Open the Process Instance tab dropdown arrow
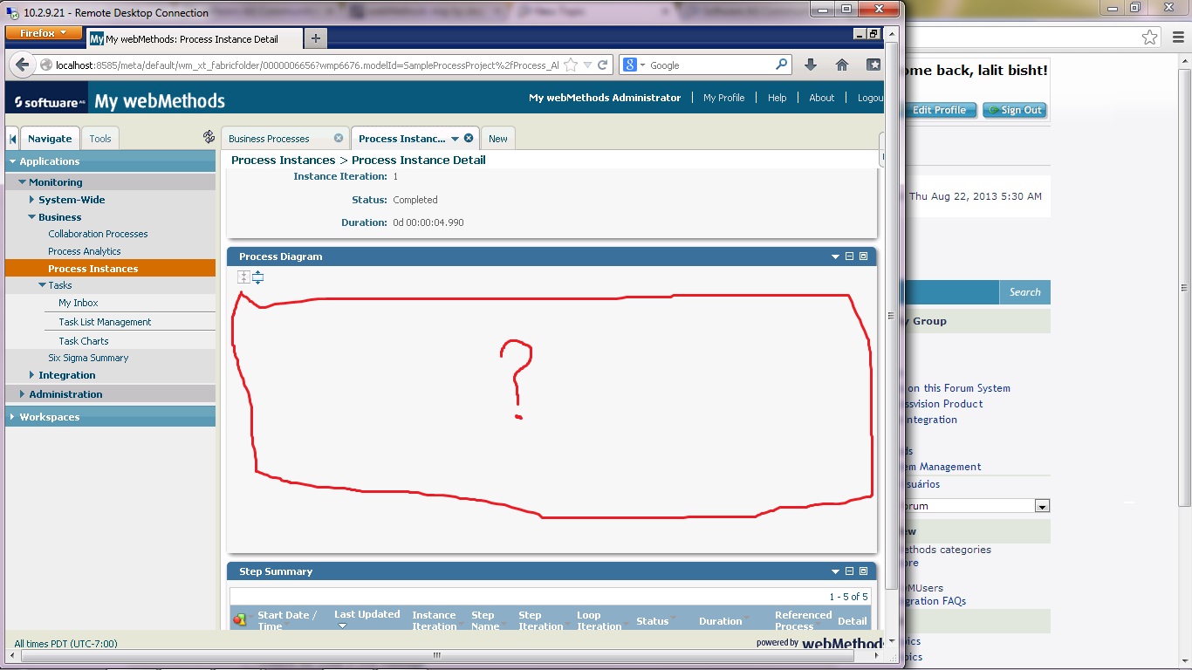 pos(455,139)
